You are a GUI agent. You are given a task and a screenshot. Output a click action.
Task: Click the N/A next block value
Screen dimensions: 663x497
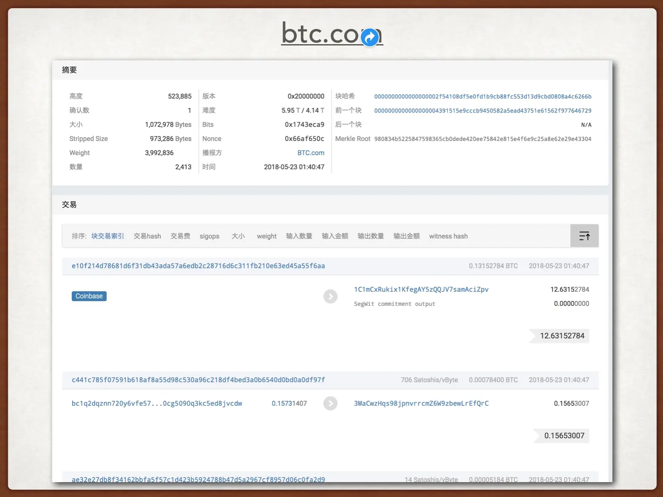[x=586, y=125]
